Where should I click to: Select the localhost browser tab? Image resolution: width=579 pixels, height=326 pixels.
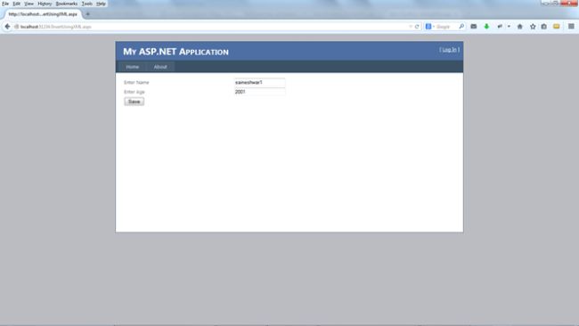43,14
